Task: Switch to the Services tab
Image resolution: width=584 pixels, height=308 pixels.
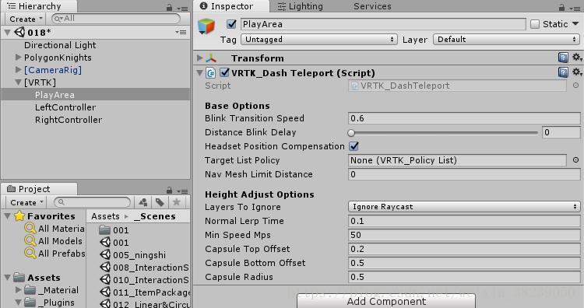Action: (372, 6)
